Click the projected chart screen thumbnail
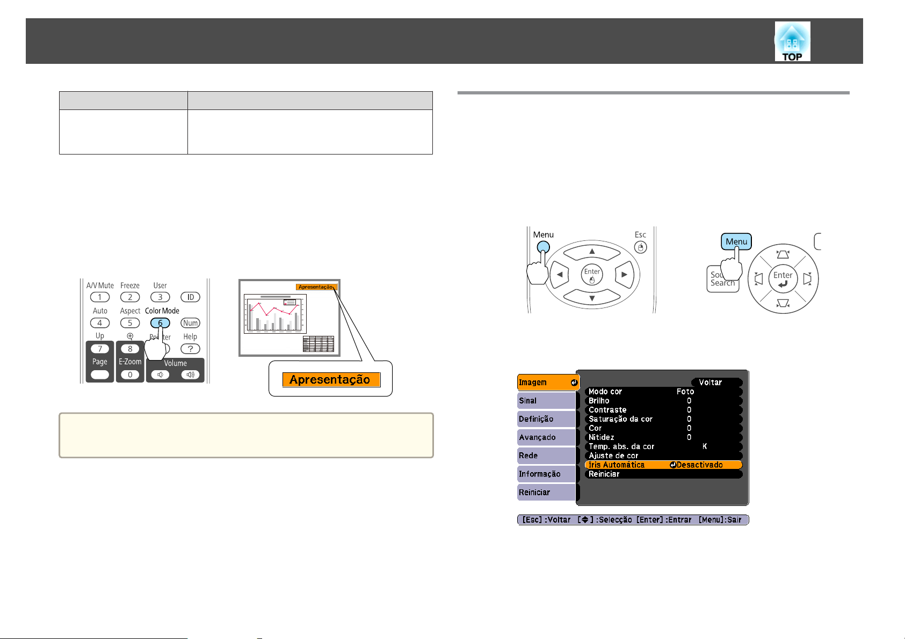Viewport: 905px width, 639px height. click(x=289, y=318)
